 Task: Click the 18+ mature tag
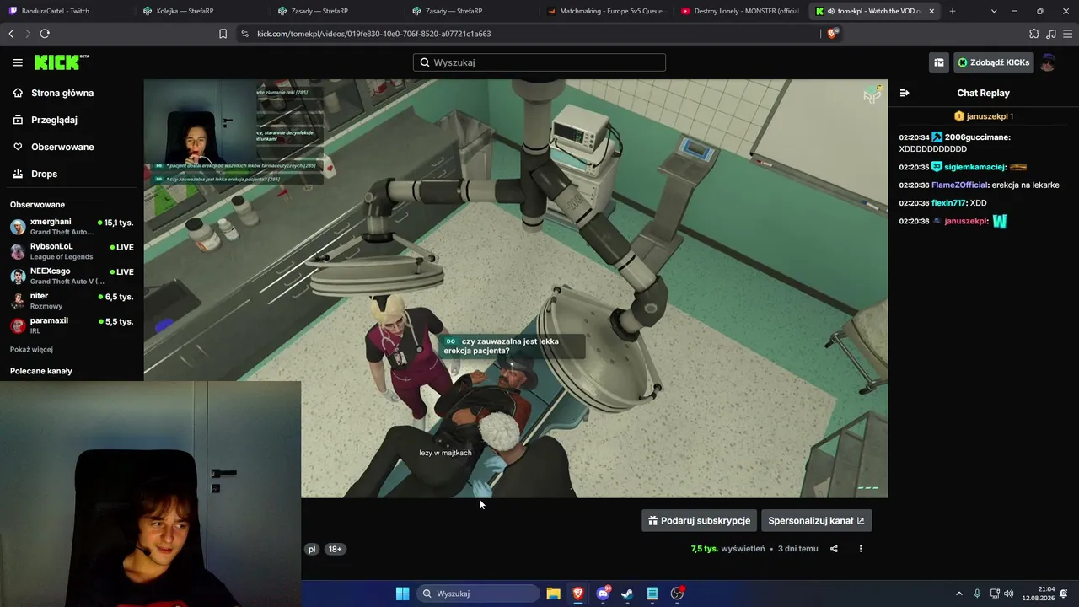(x=335, y=549)
